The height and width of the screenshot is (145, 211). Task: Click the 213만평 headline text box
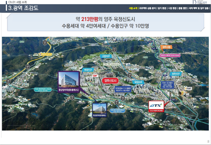point(105,22)
